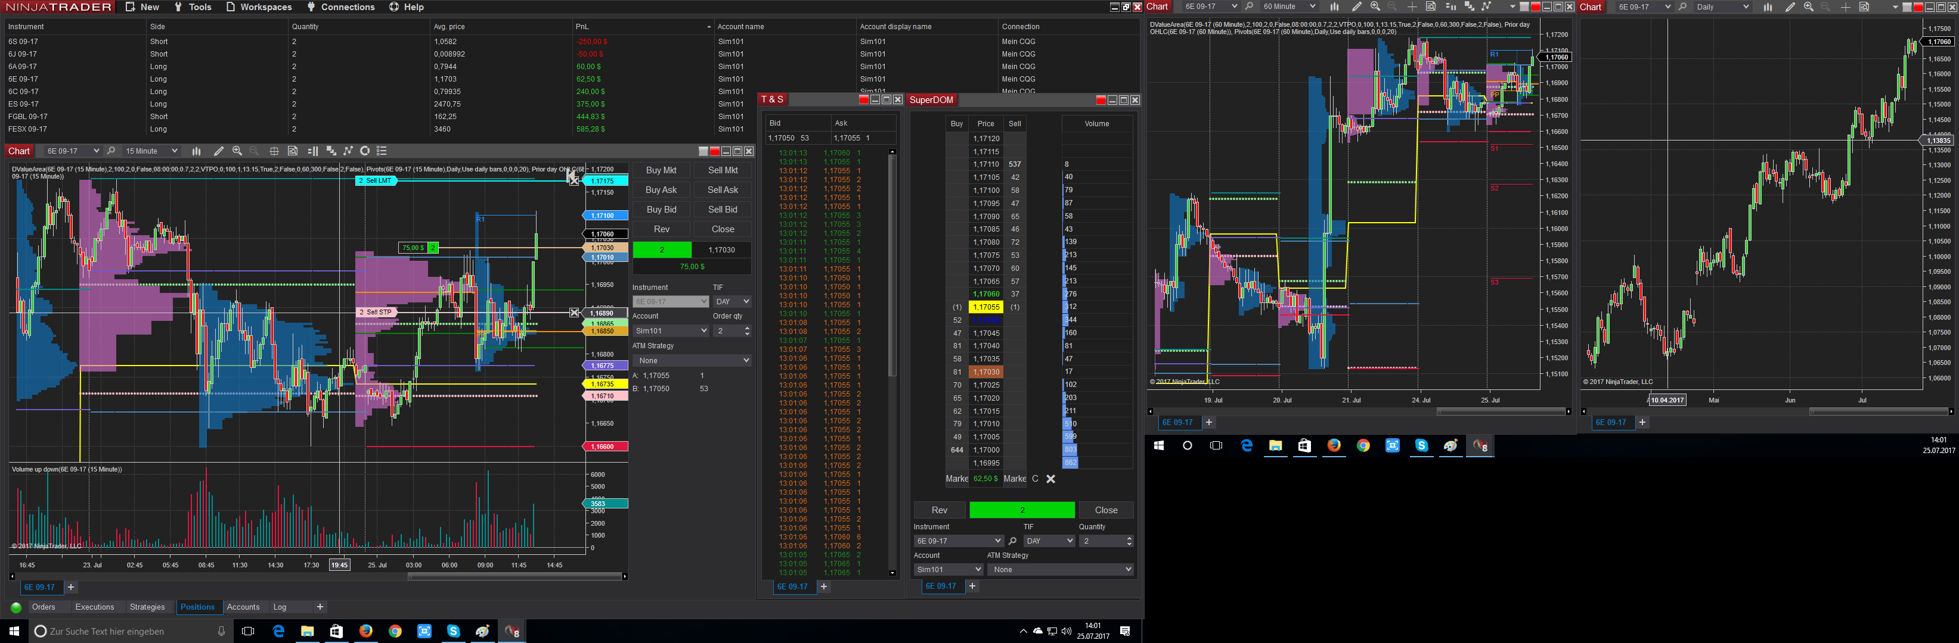Viewport: 1959px width, 643px height.
Task: Open the 60 Minute interval dropdown
Action: pos(1288,7)
